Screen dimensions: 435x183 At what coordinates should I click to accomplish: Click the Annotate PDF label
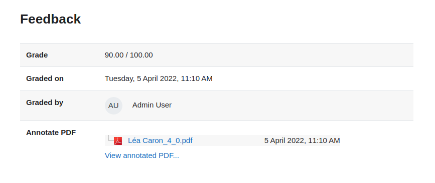(51, 132)
